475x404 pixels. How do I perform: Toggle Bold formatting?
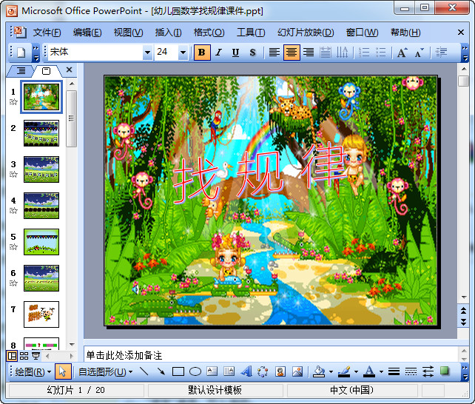click(202, 53)
